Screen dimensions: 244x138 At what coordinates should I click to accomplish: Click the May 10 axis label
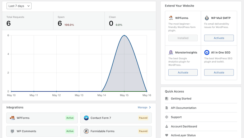point(11,95)
